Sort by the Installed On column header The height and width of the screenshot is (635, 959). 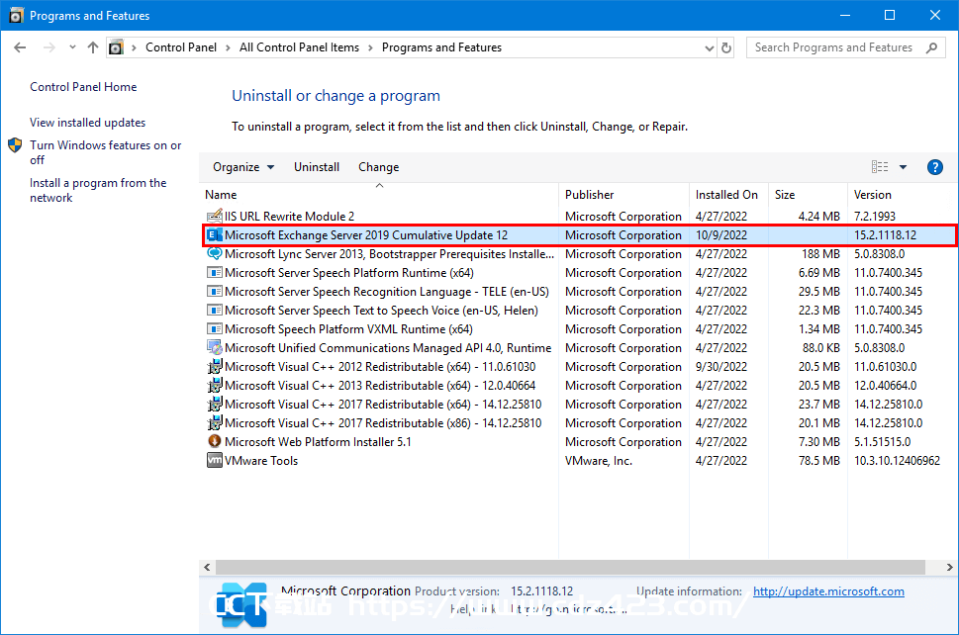726,195
